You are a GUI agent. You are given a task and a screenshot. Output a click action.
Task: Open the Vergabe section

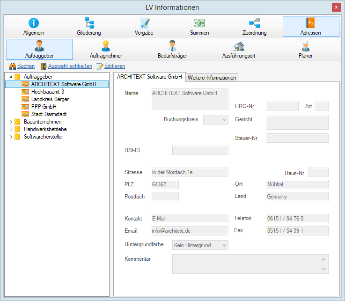point(144,26)
